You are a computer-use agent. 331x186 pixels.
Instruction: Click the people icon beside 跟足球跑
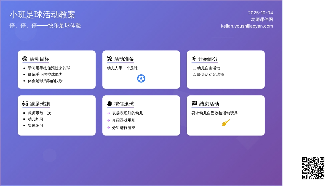click(x=25, y=104)
